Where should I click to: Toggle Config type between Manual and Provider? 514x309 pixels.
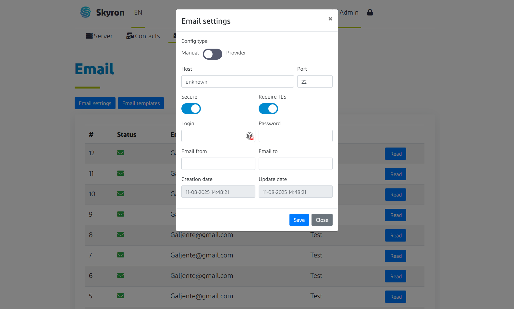pyautogui.click(x=213, y=54)
